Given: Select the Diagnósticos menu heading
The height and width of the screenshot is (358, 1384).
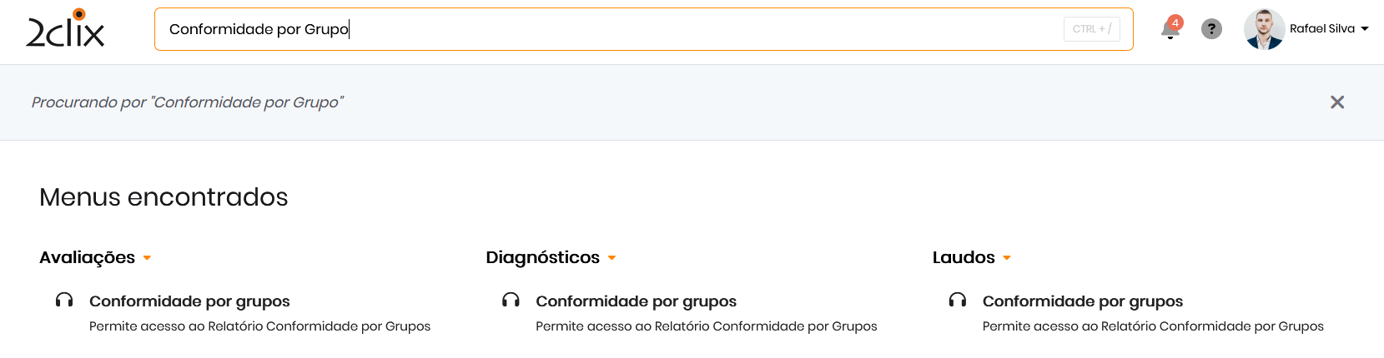Looking at the screenshot, I should [x=542, y=258].
